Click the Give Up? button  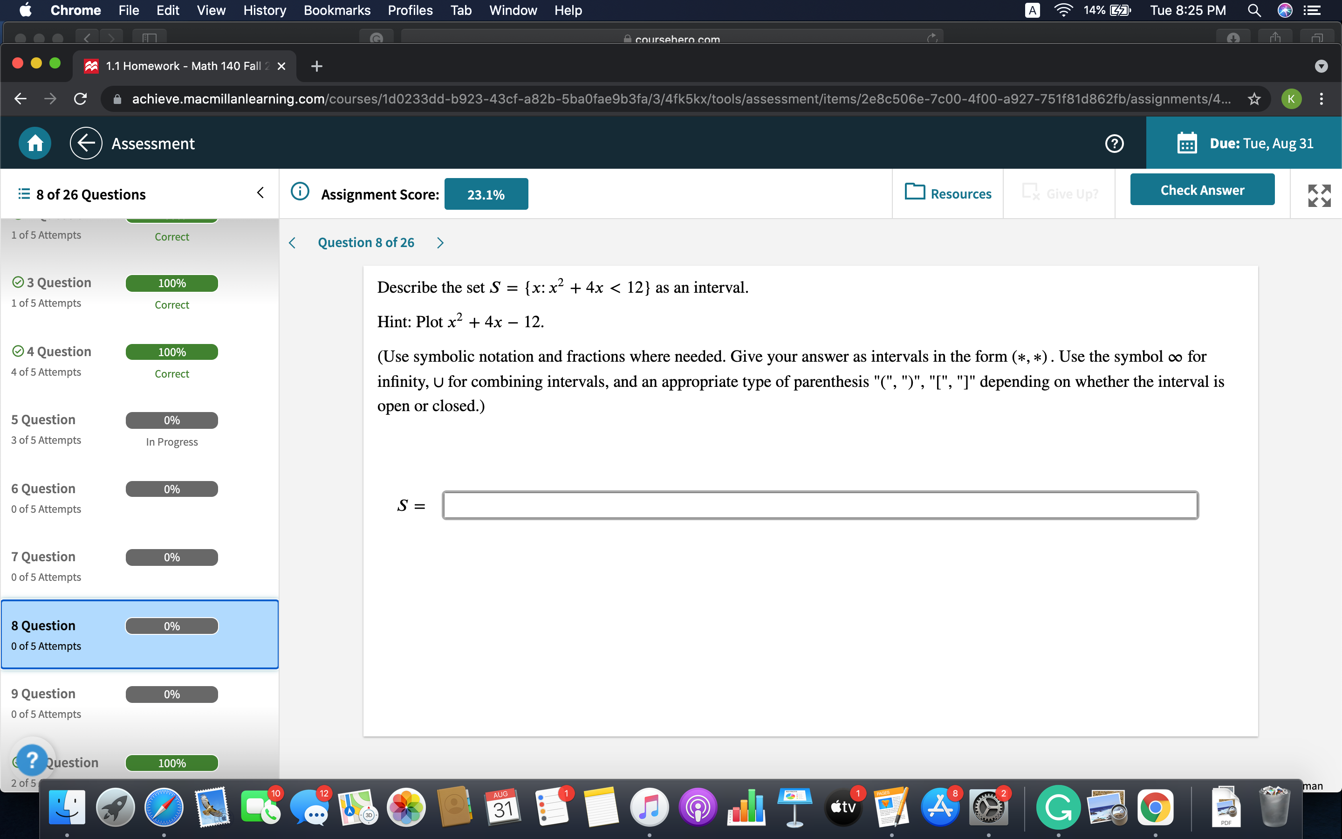point(1060,193)
